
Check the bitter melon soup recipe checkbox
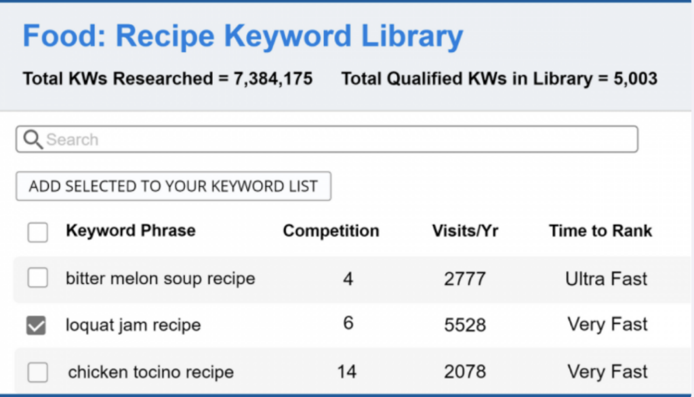(38, 278)
